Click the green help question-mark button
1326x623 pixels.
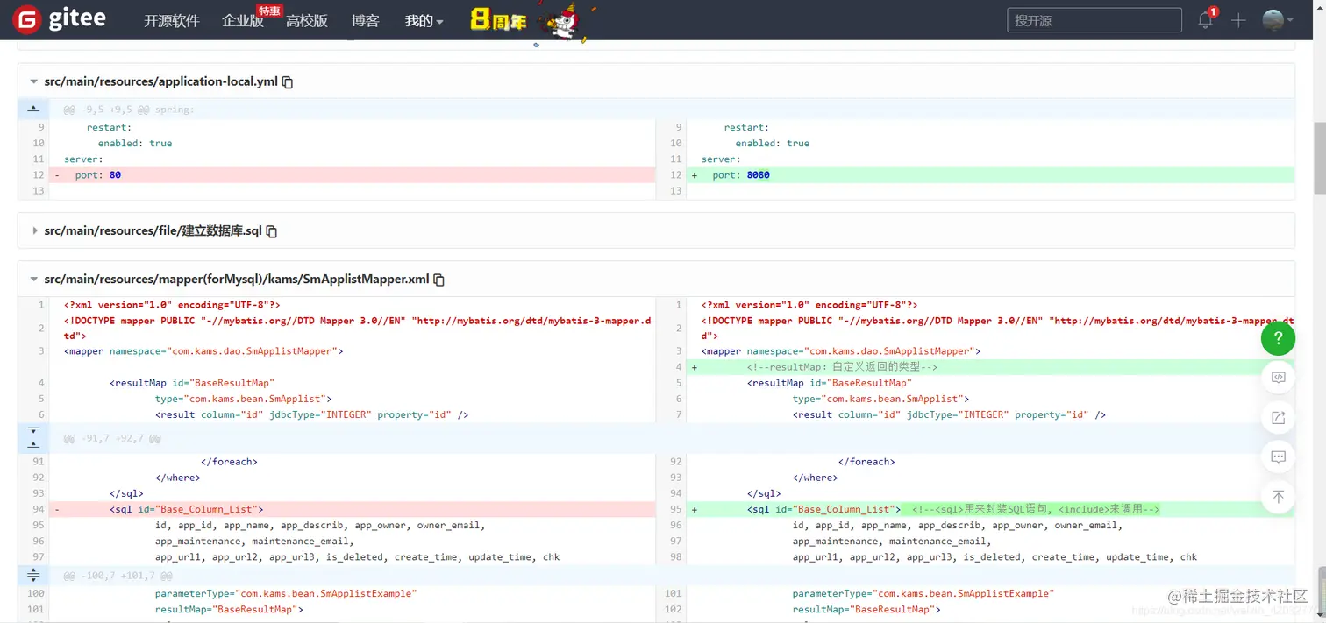(1278, 338)
